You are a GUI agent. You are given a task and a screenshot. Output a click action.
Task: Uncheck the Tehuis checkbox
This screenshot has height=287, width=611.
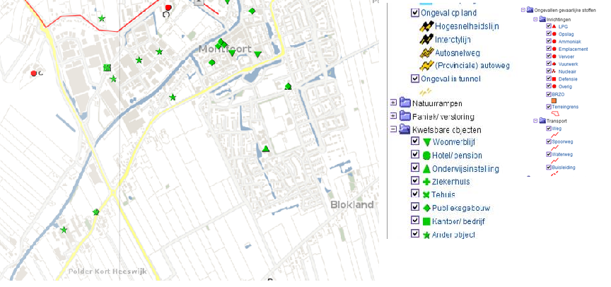(x=415, y=194)
